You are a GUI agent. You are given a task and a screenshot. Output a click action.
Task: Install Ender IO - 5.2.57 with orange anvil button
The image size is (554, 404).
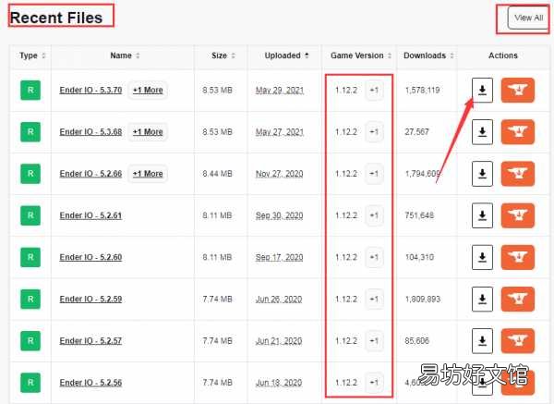(518, 341)
